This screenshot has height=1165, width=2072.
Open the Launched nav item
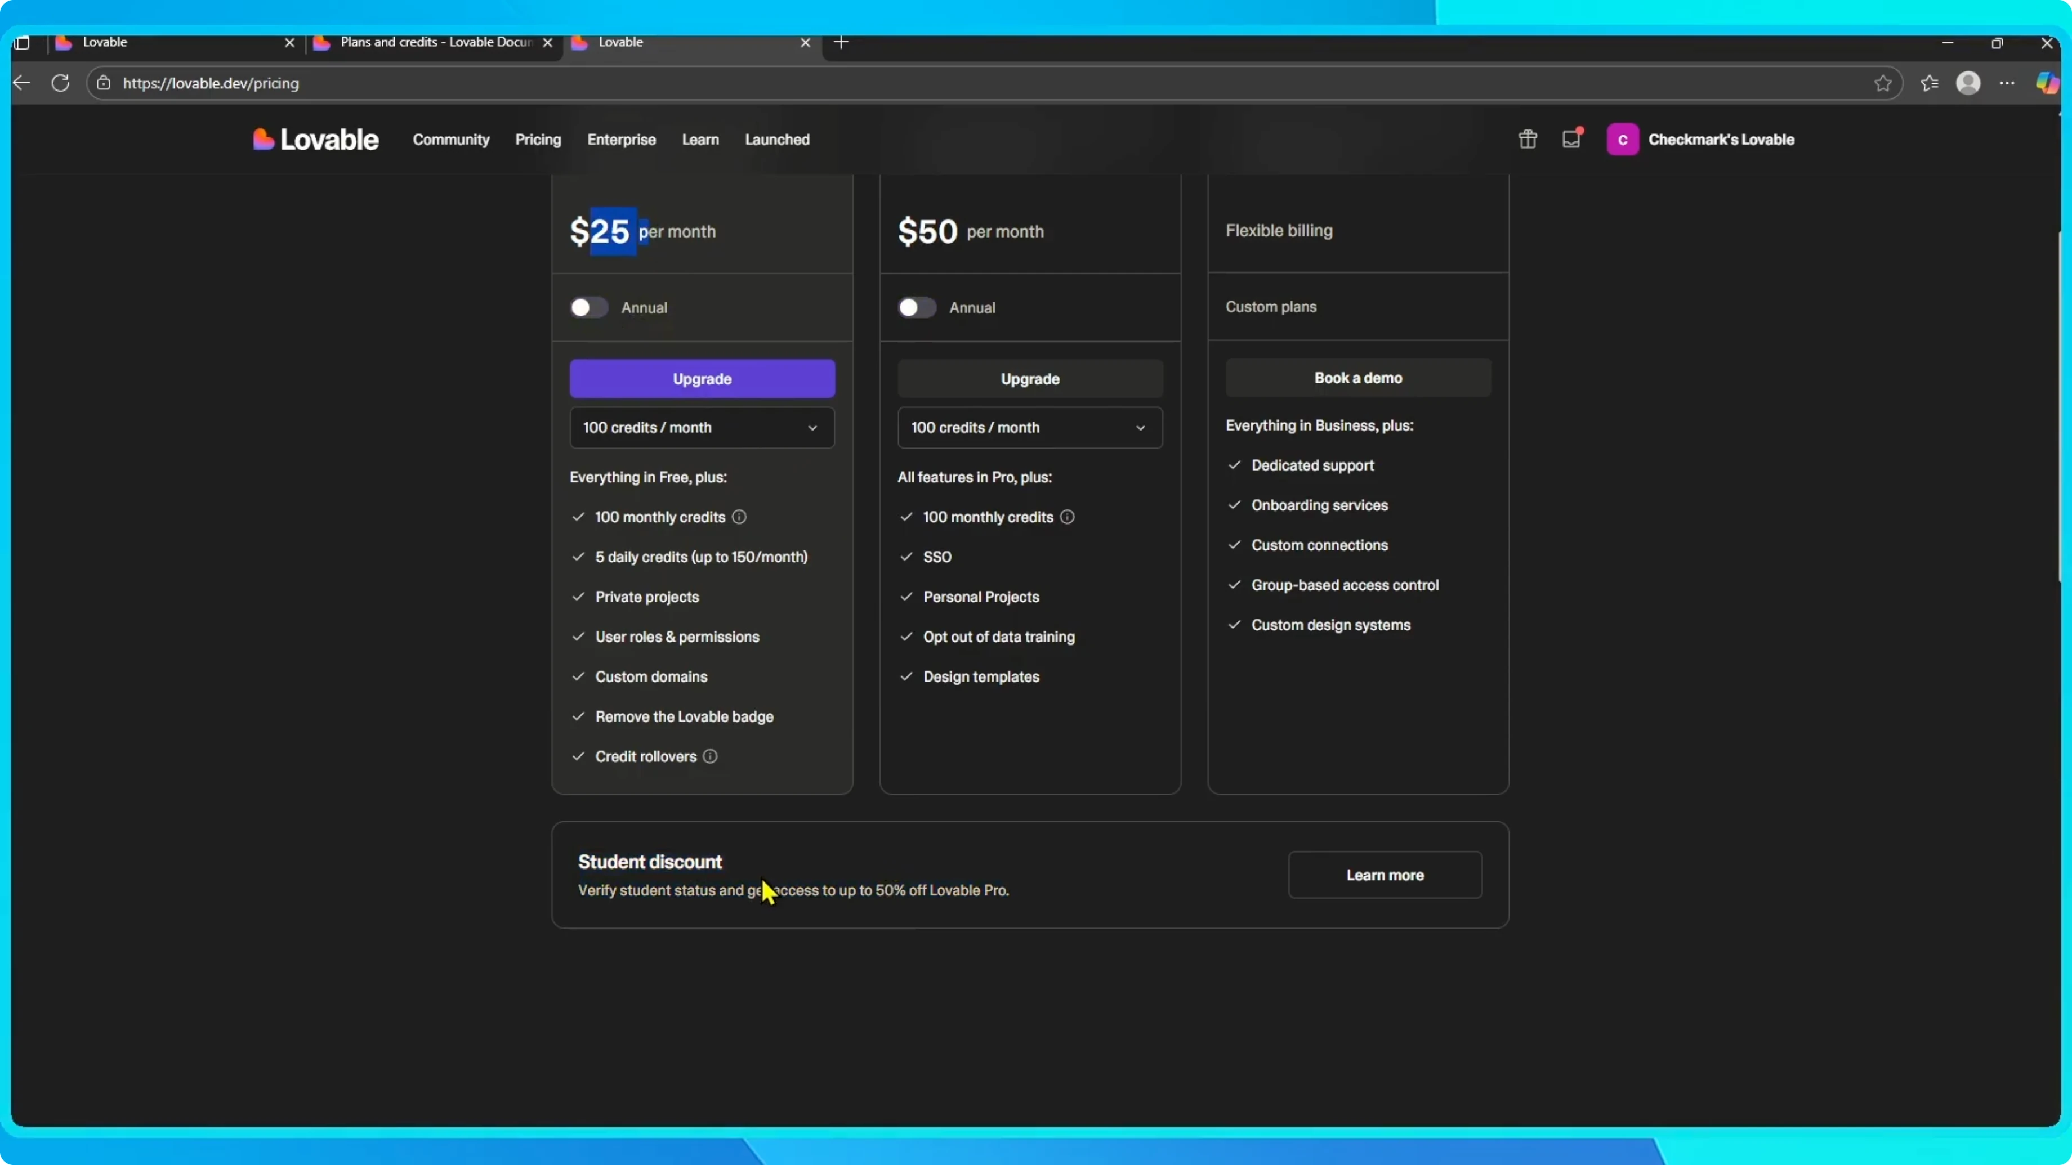click(x=777, y=139)
